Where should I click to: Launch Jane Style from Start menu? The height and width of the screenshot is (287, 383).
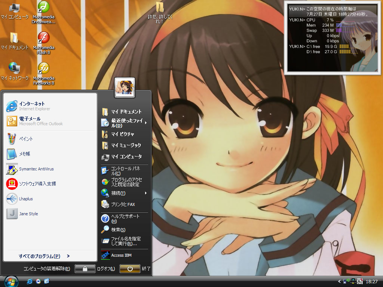[x=50, y=213]
